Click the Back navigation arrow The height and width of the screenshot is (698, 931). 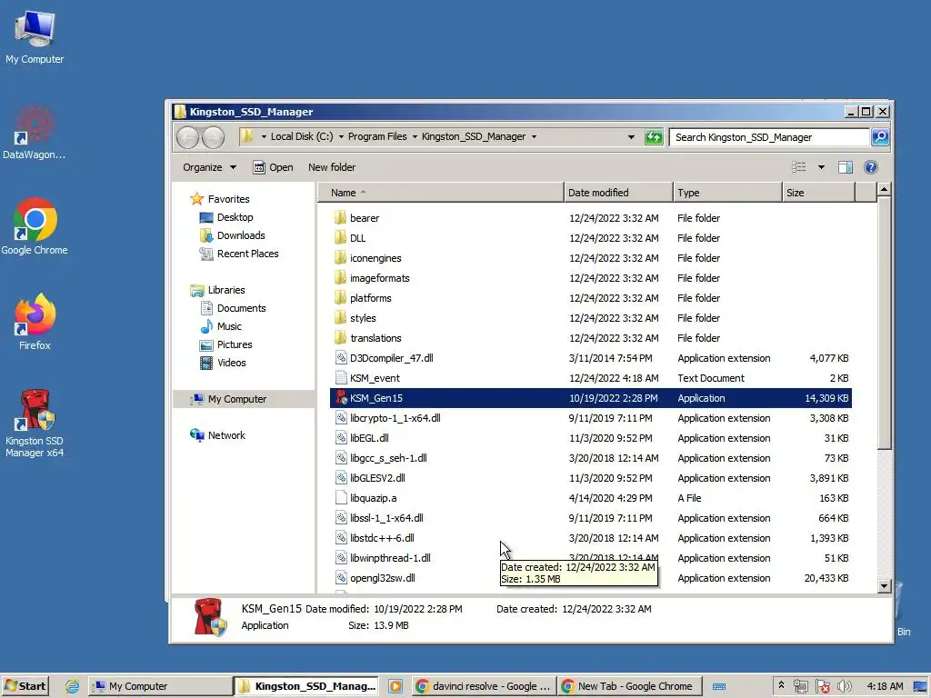point(188,137)
